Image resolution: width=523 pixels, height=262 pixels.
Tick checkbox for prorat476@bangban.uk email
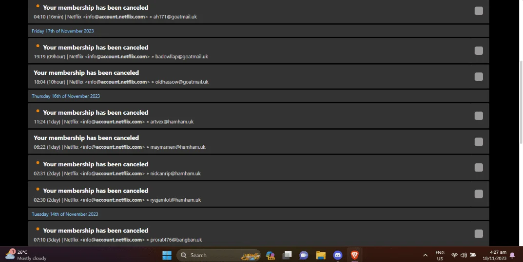pos(479,234)
